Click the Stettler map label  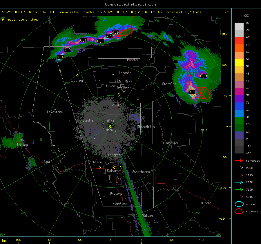tap(169, 84)
